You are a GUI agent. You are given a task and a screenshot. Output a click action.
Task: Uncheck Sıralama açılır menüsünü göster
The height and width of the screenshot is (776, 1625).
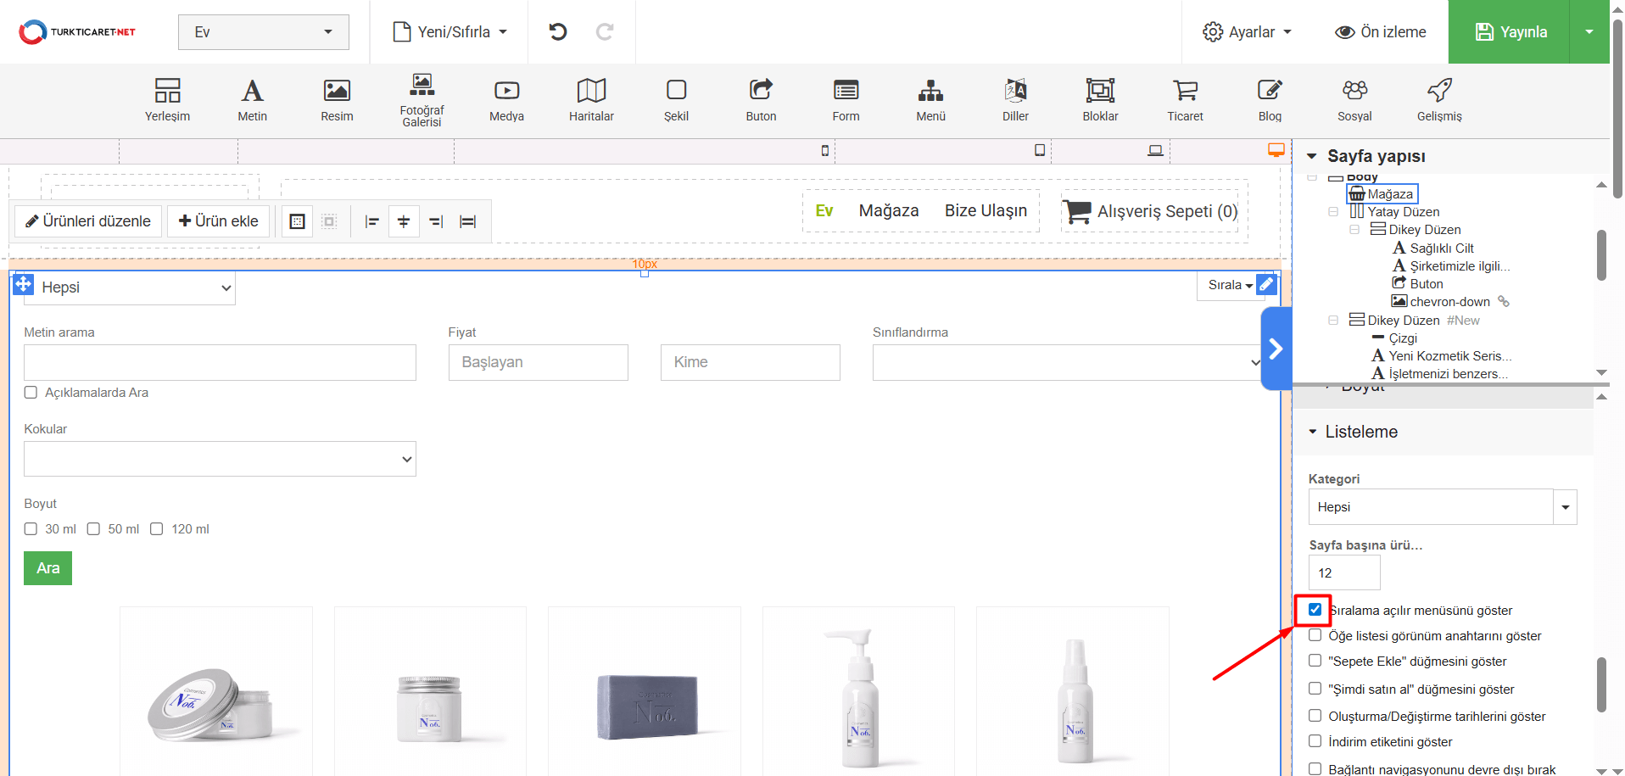[x=1315, y=610]
